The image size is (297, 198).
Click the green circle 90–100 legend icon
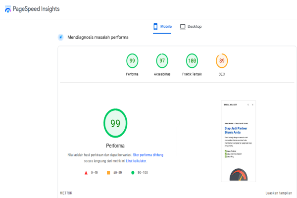point(133,173)
